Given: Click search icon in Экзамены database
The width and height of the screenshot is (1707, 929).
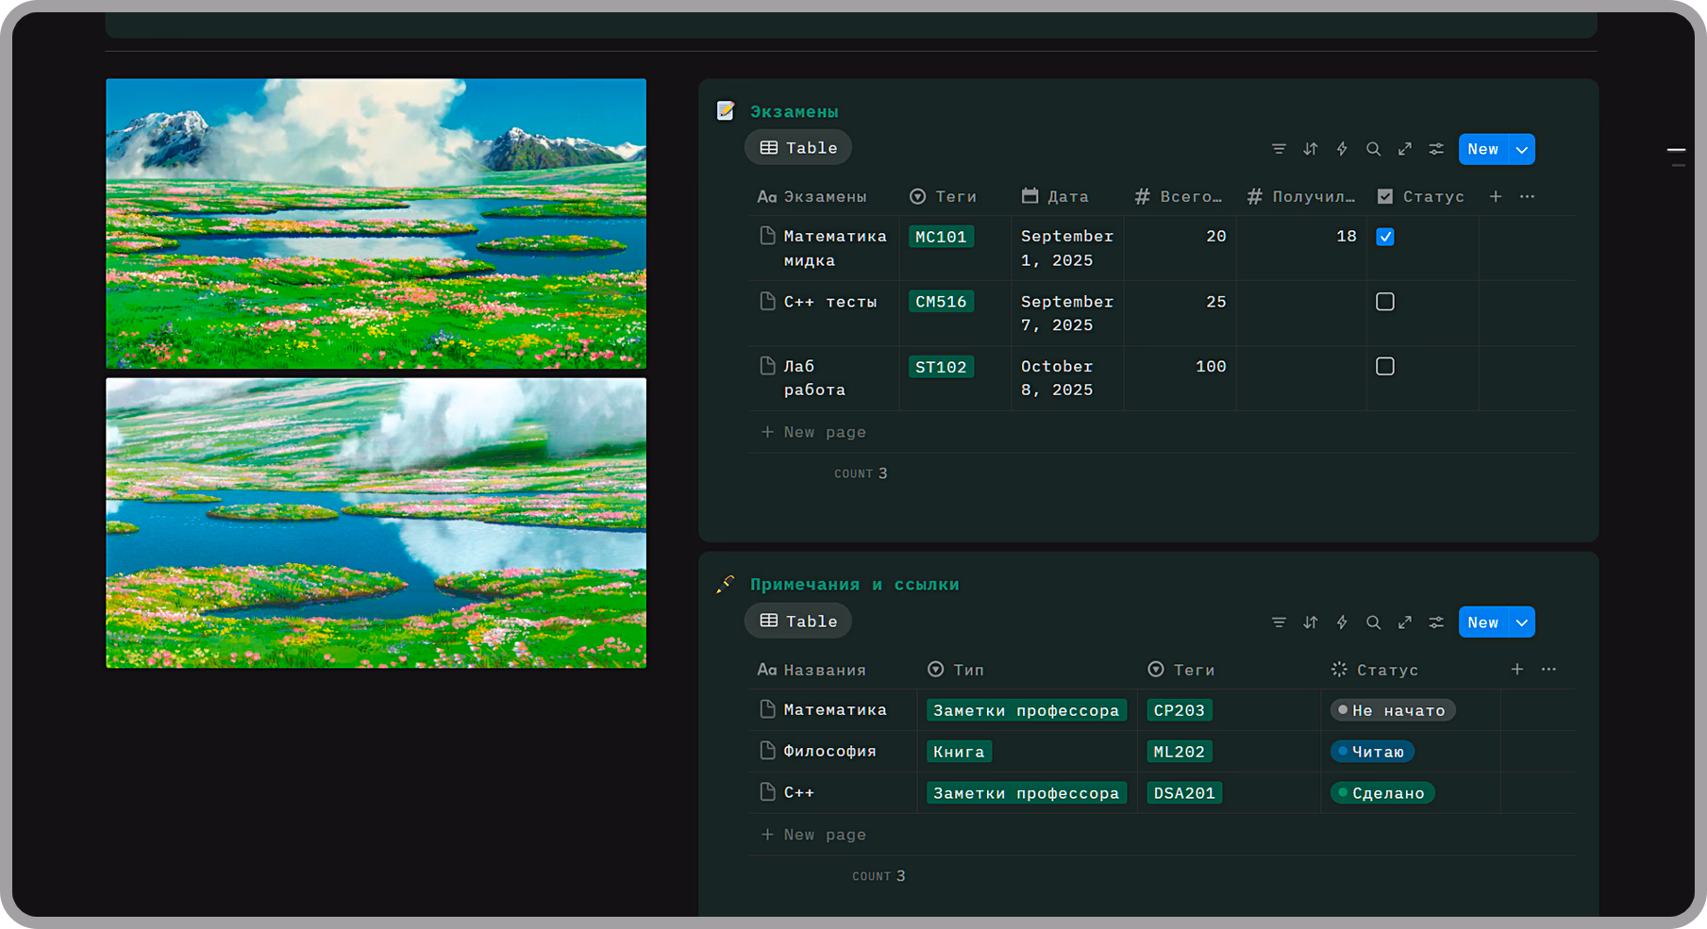Looking at the screenshot, I should 1374,149.
